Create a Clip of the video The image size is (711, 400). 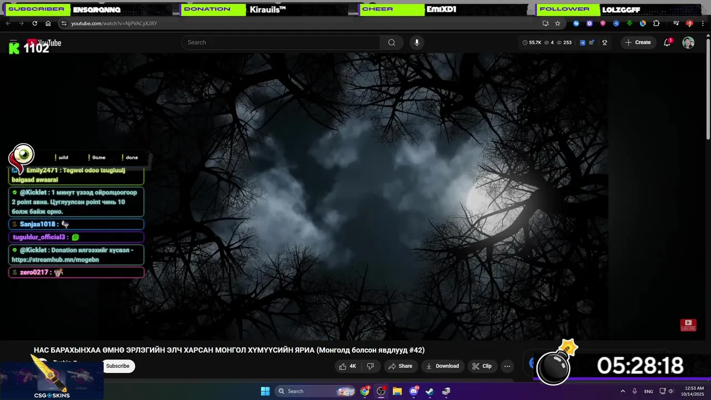[x=482, y=366]
